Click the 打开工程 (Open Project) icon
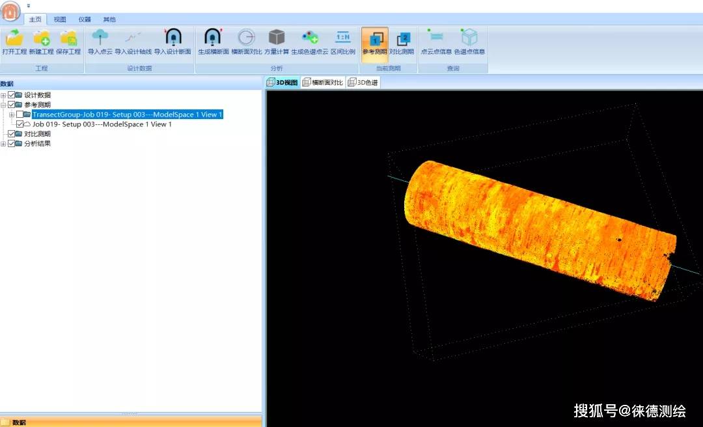This screenshot has height=427, width=703. pos(14,38)
